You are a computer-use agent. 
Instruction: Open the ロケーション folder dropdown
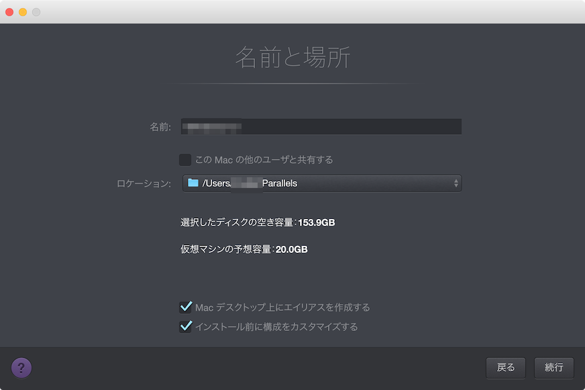click(x=322, y=183)
